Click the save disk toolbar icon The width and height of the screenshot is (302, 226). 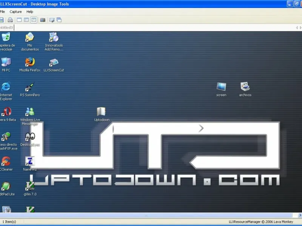[2, 20]
